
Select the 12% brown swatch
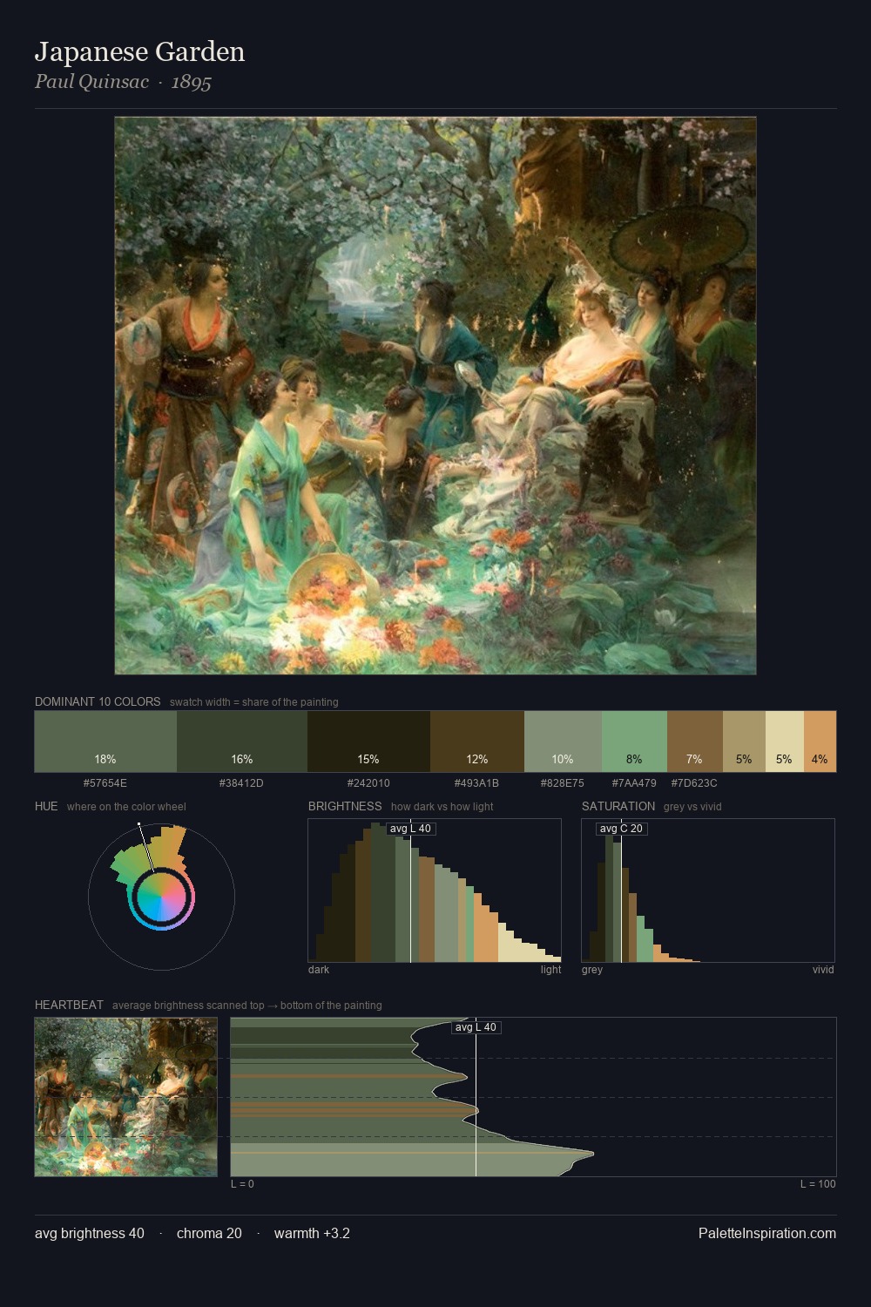tap(477, 742)
